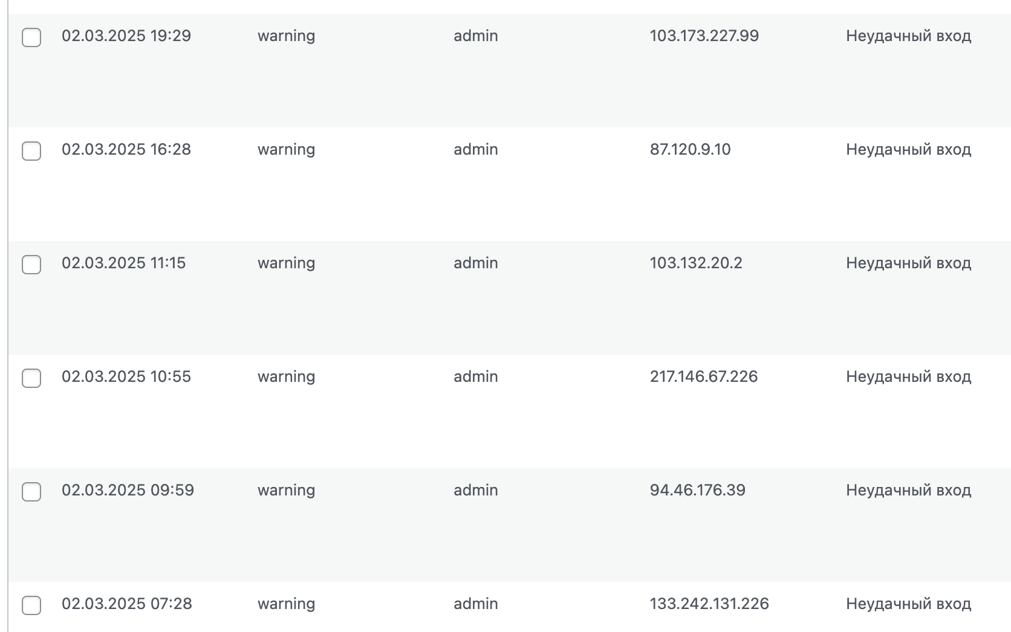Viewport: 1011px width, 632px height.
Task: Click IP address 103.173.227.99
Action: pyautogui.click(x=704, y=36)
